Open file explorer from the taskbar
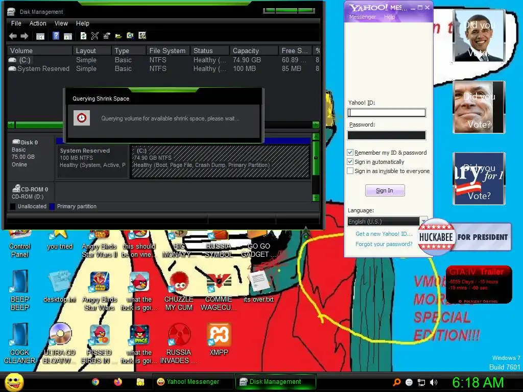The width and height of the screenshot is (523, 392). point(140,382)
